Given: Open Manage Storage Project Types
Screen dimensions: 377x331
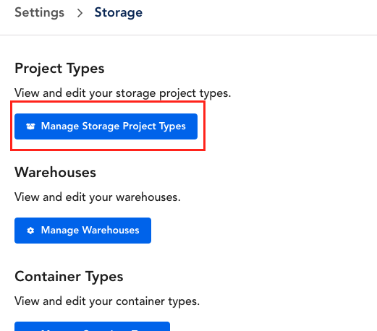Looking at the screenshot, I should 106,126.
